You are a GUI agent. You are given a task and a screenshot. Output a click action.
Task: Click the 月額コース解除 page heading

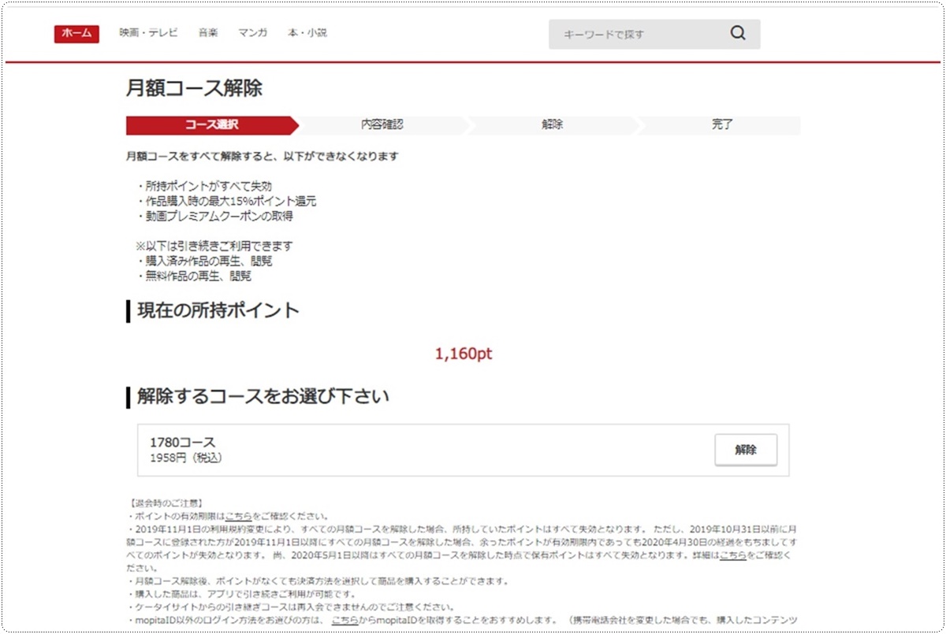coord(194,88)
